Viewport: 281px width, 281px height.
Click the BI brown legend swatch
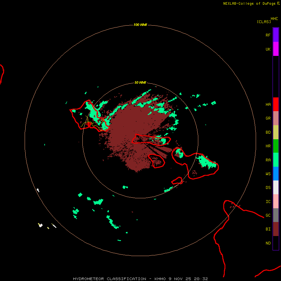point(276,229)
